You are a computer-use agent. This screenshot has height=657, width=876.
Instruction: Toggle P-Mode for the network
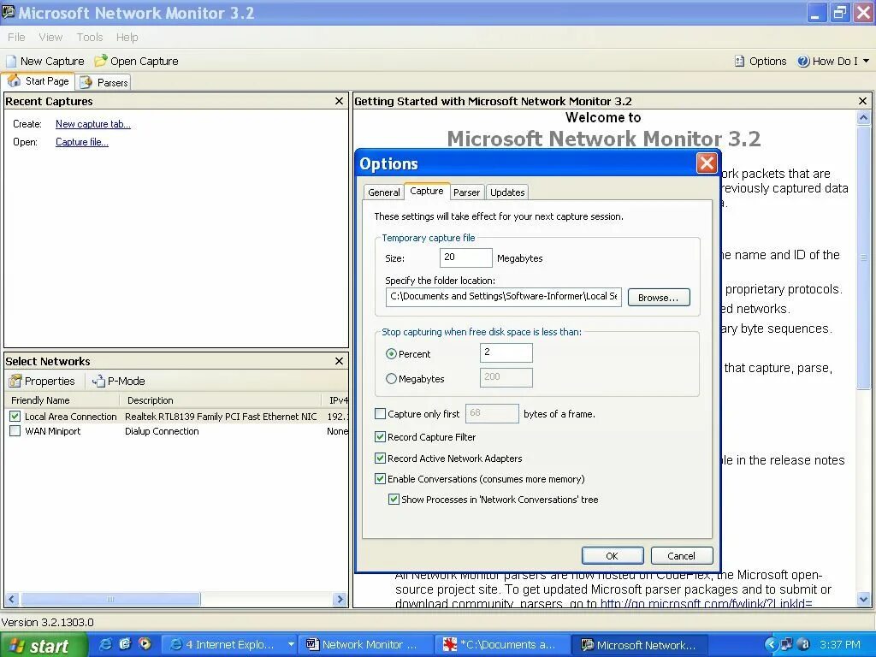[x=118, y=381]
